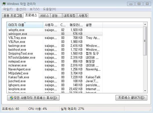The height and width of the screenshot is (113, 153).
Task: Switch to the 서비스 tab
Action: [44, 16]
